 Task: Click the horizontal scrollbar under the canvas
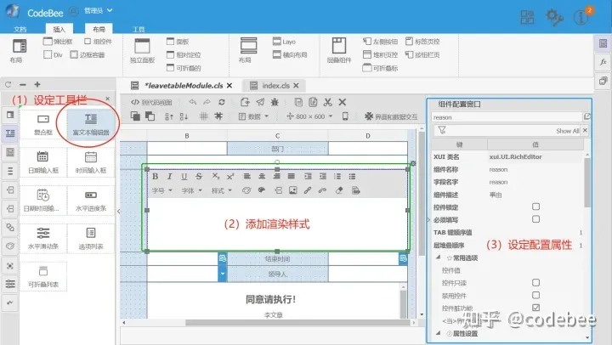pos(268,323)
